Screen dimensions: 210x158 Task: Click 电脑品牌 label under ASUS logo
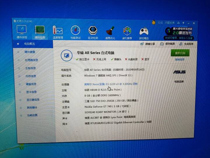click(179, 82)
